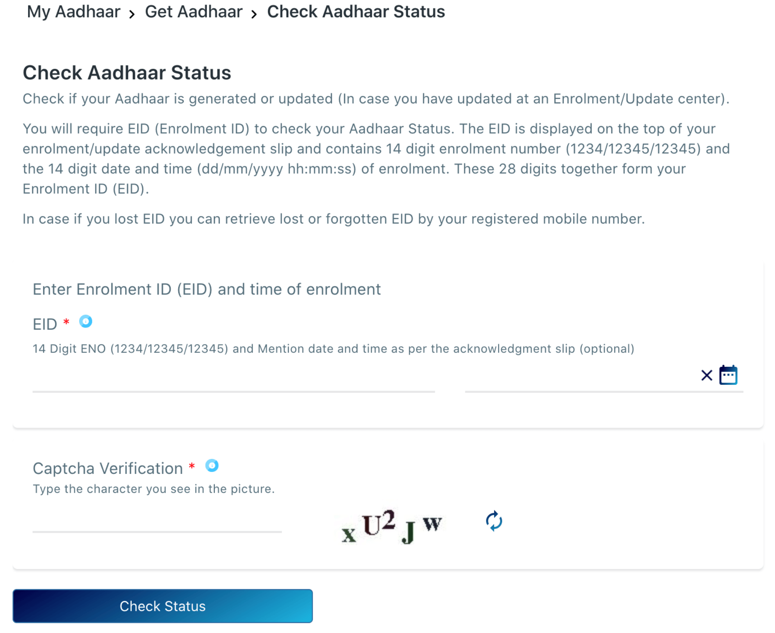Open the enrolment date calendar picker
The width and height of the screenshot is (775, 633).
(729, 375)
